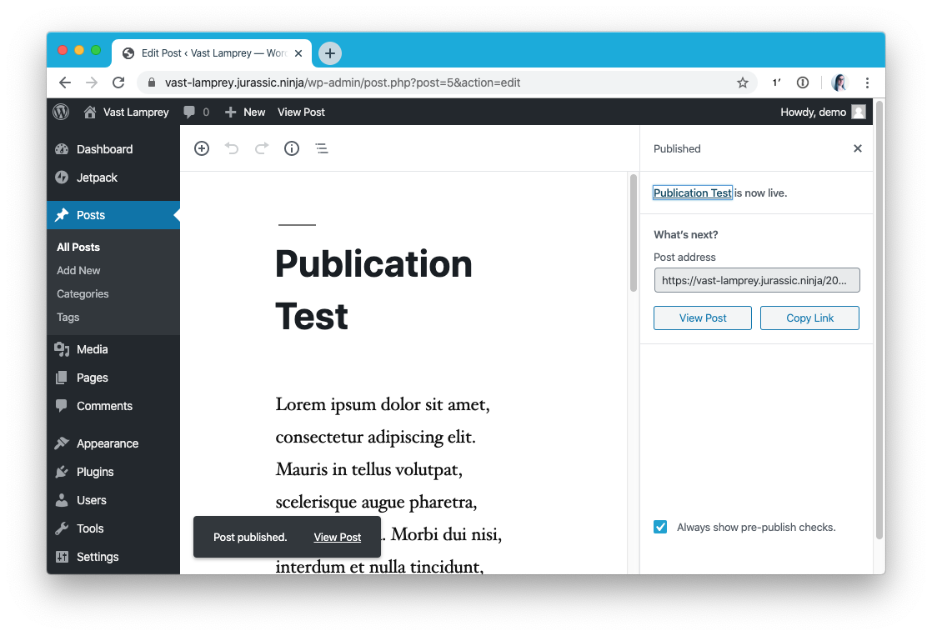Click the undo arrow in the editor toolbar
Image resolution: width=932 pixels, height=636 pixels.
click(x=231, y=148)
